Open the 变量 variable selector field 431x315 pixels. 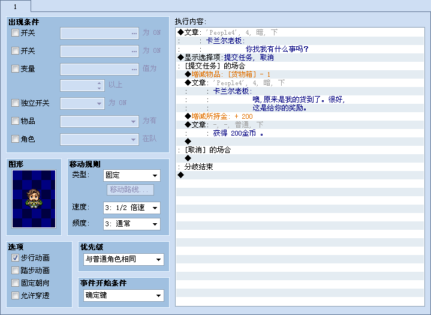click(x=100, y=69)
